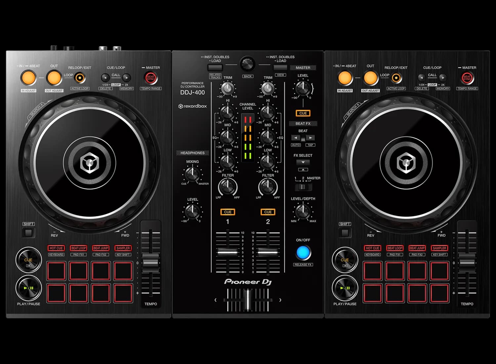Click the right deck IN/4BEAT loop button
This screenshot has height=364, width=496.
(345, 78)
